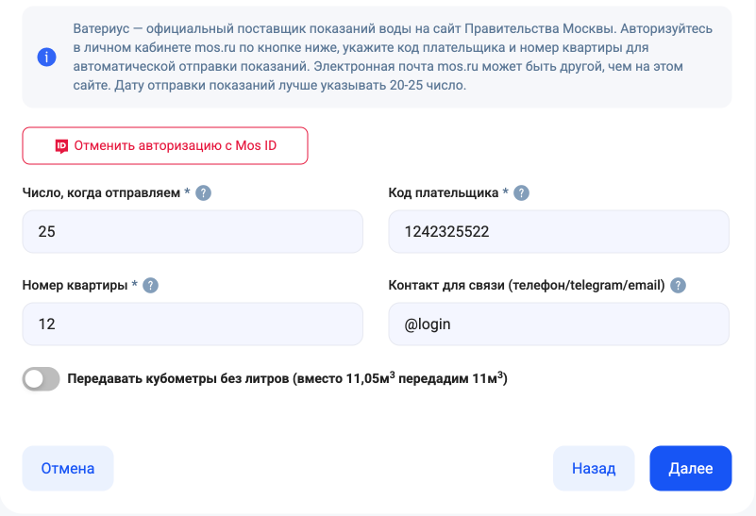Focus the send date field containing 25
Image resolution: width=756 pixels, height=516 pixels.
click(x=193, y=232)
